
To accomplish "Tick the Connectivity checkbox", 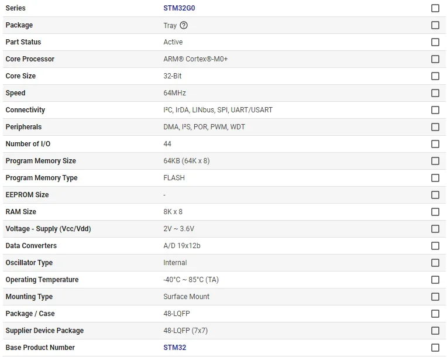I will pyautogui.click(x=435, y=110).
